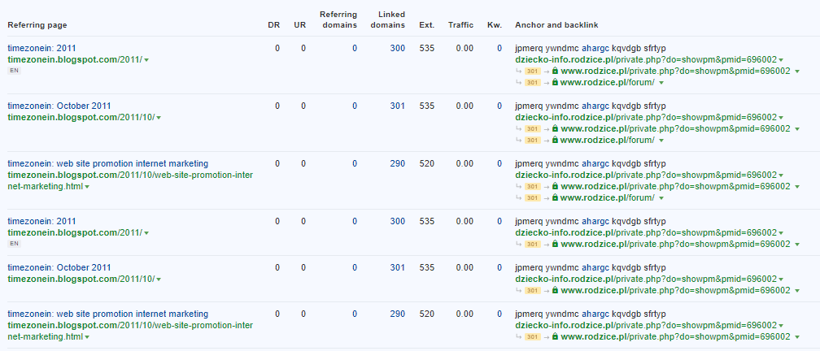Click the EN language badge in the first row
820x351 pixels.
[13, 71]
